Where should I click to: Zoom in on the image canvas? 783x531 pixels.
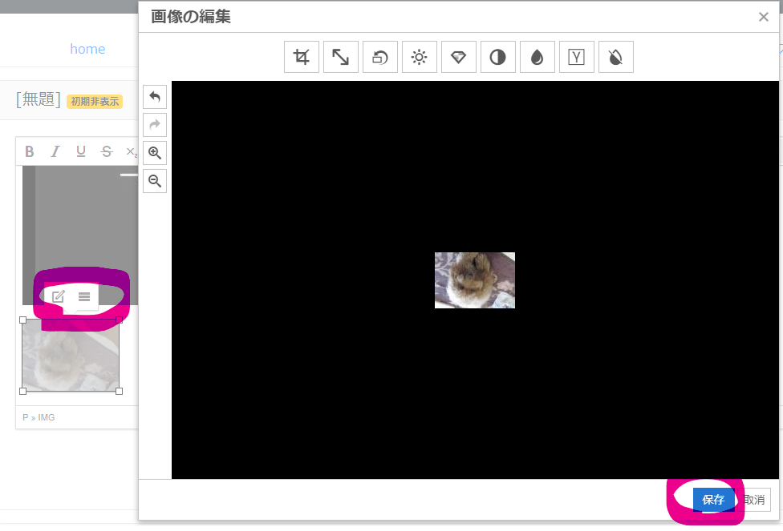(x=154, y=152)
